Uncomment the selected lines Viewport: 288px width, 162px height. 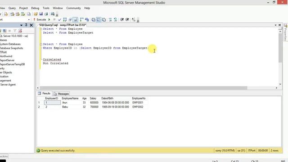(x=115, y=19)
